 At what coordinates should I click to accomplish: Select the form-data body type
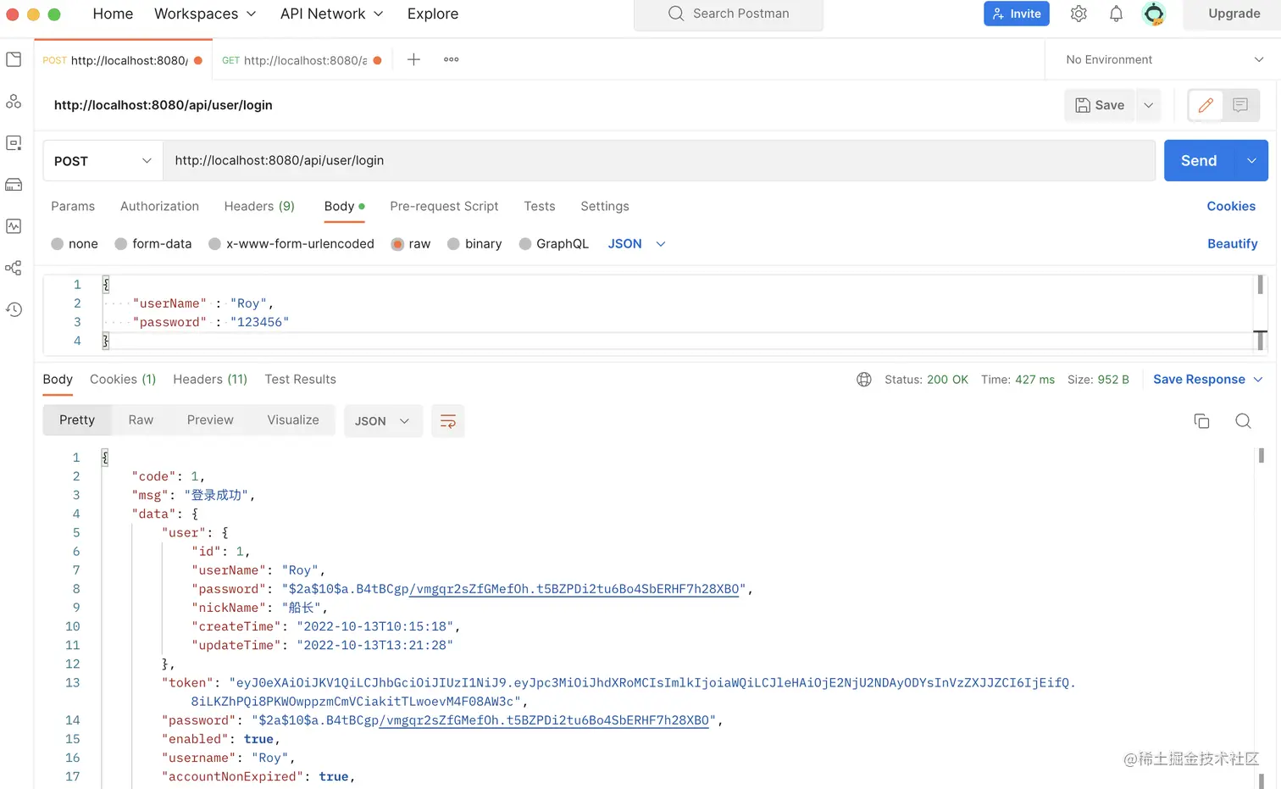coord(121,244)
